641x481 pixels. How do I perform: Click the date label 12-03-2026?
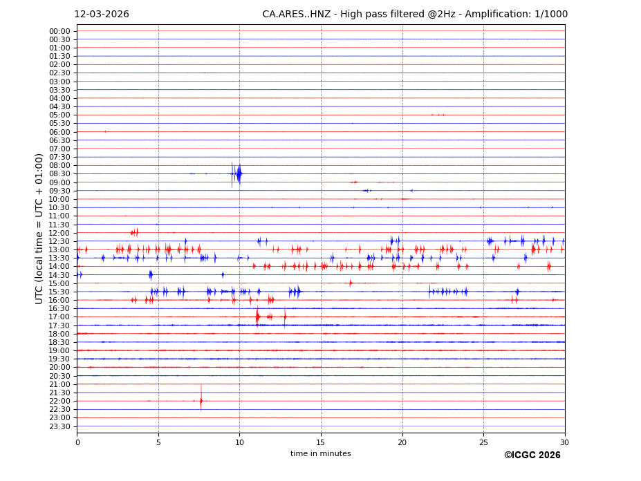pyautogui.click(x=102, y=15)
